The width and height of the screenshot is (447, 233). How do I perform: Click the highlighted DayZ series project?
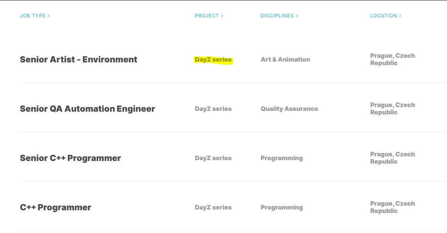point(213,60)
